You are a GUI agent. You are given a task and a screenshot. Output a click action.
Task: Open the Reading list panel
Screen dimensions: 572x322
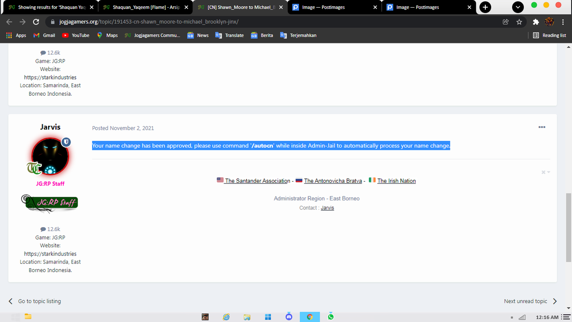549,35
